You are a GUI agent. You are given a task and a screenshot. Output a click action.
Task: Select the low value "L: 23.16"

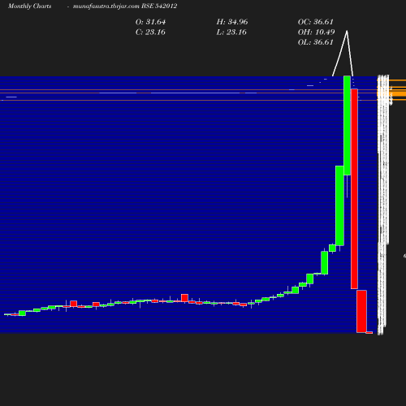pyautogui.click(x=231, y=32)
